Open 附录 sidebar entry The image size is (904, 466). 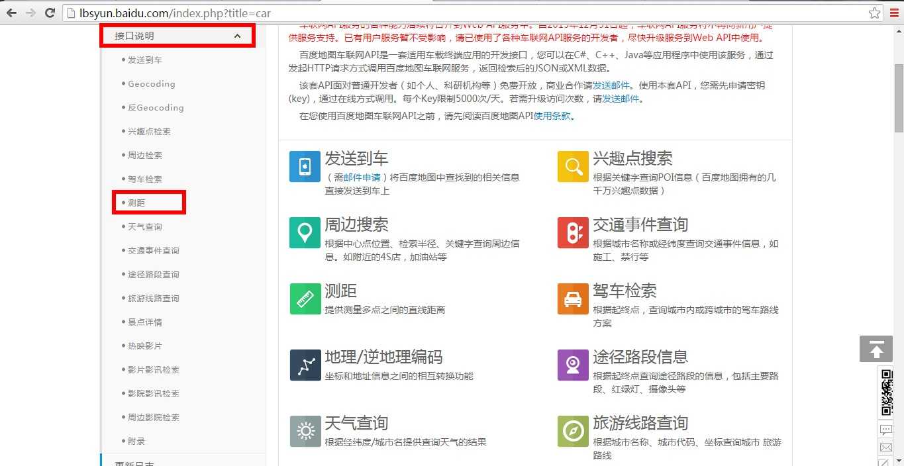[x=136, y=442]
